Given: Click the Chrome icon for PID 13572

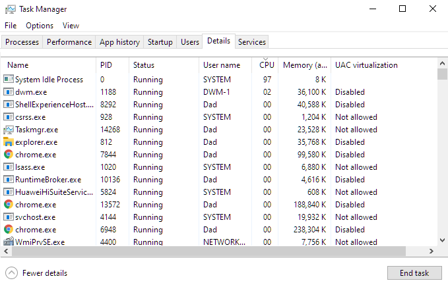Looking at the screenshot, I should click(9, 205).
